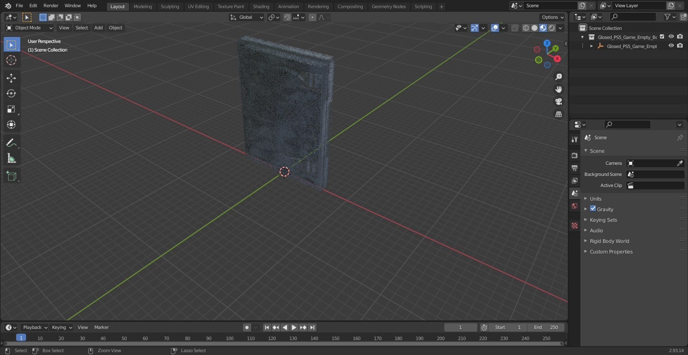Activate the Scale tool
Image resolution: width=688 pixels, height=355 pixels.
coord(11,109)
